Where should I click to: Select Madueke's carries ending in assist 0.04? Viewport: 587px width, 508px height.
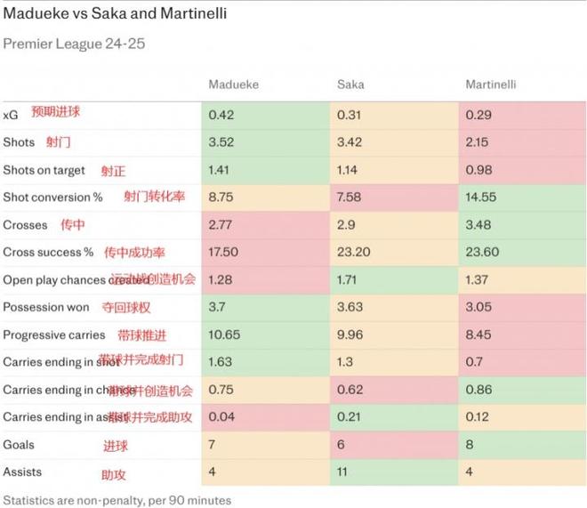click(221, 416)
